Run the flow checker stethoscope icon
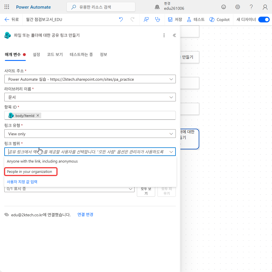Screen dimensions: 272x272 (157, 20)
